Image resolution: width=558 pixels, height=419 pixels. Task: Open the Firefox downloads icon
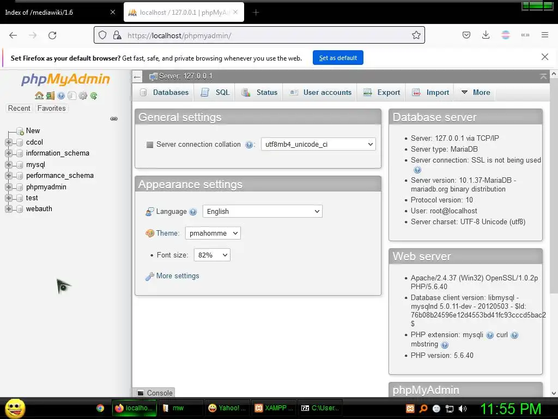click(x=486, y=35)
